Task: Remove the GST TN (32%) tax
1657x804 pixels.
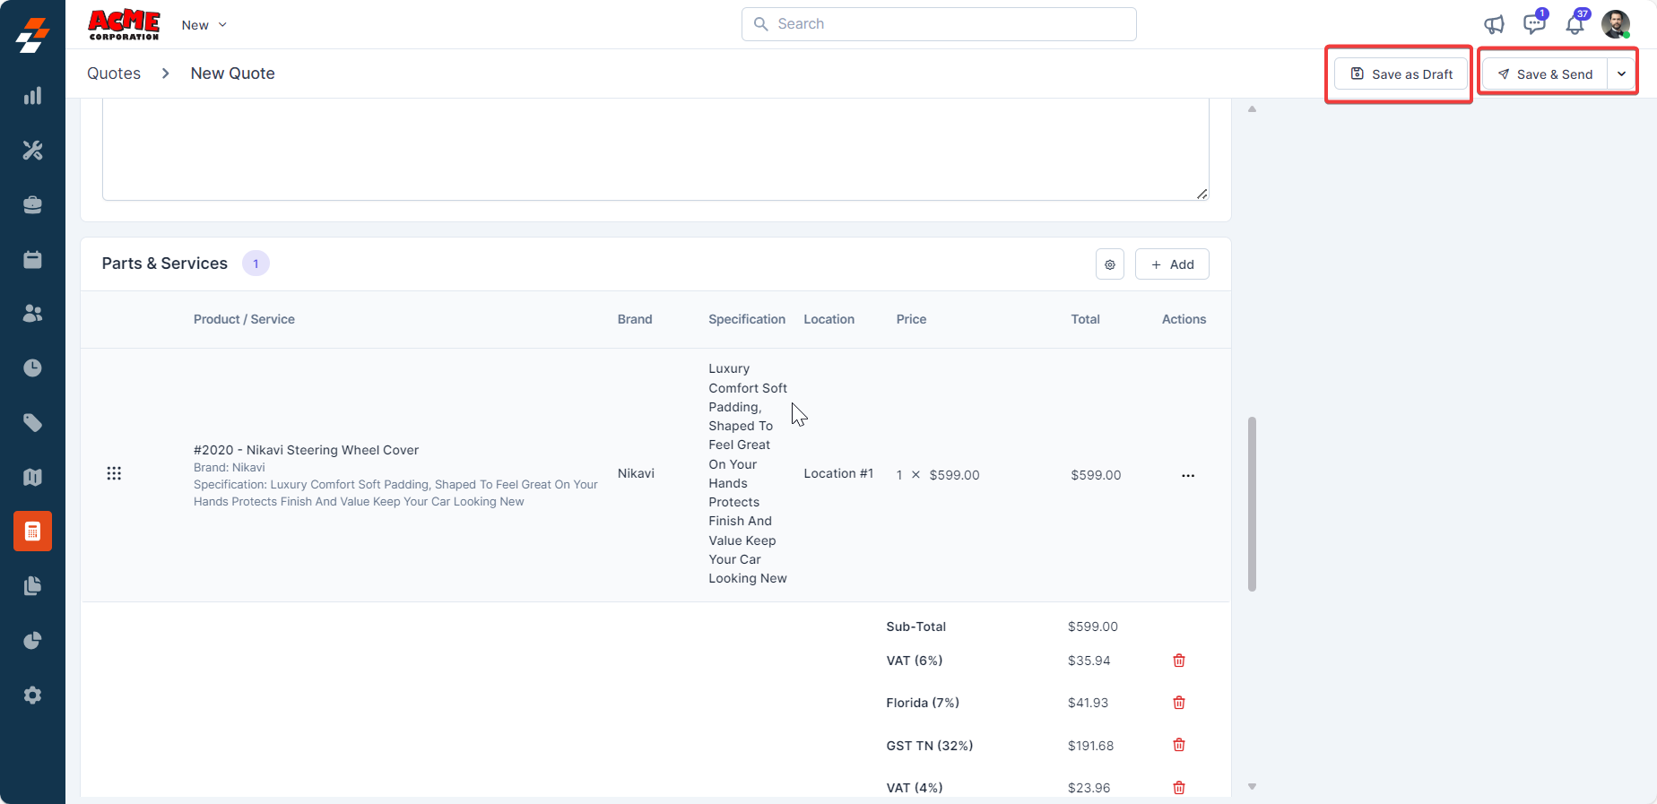Action: point(1179,745)
